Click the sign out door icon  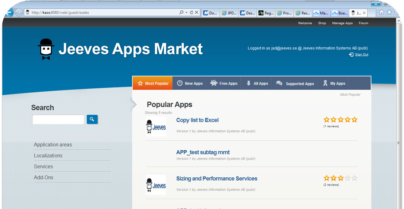point(351,54)
